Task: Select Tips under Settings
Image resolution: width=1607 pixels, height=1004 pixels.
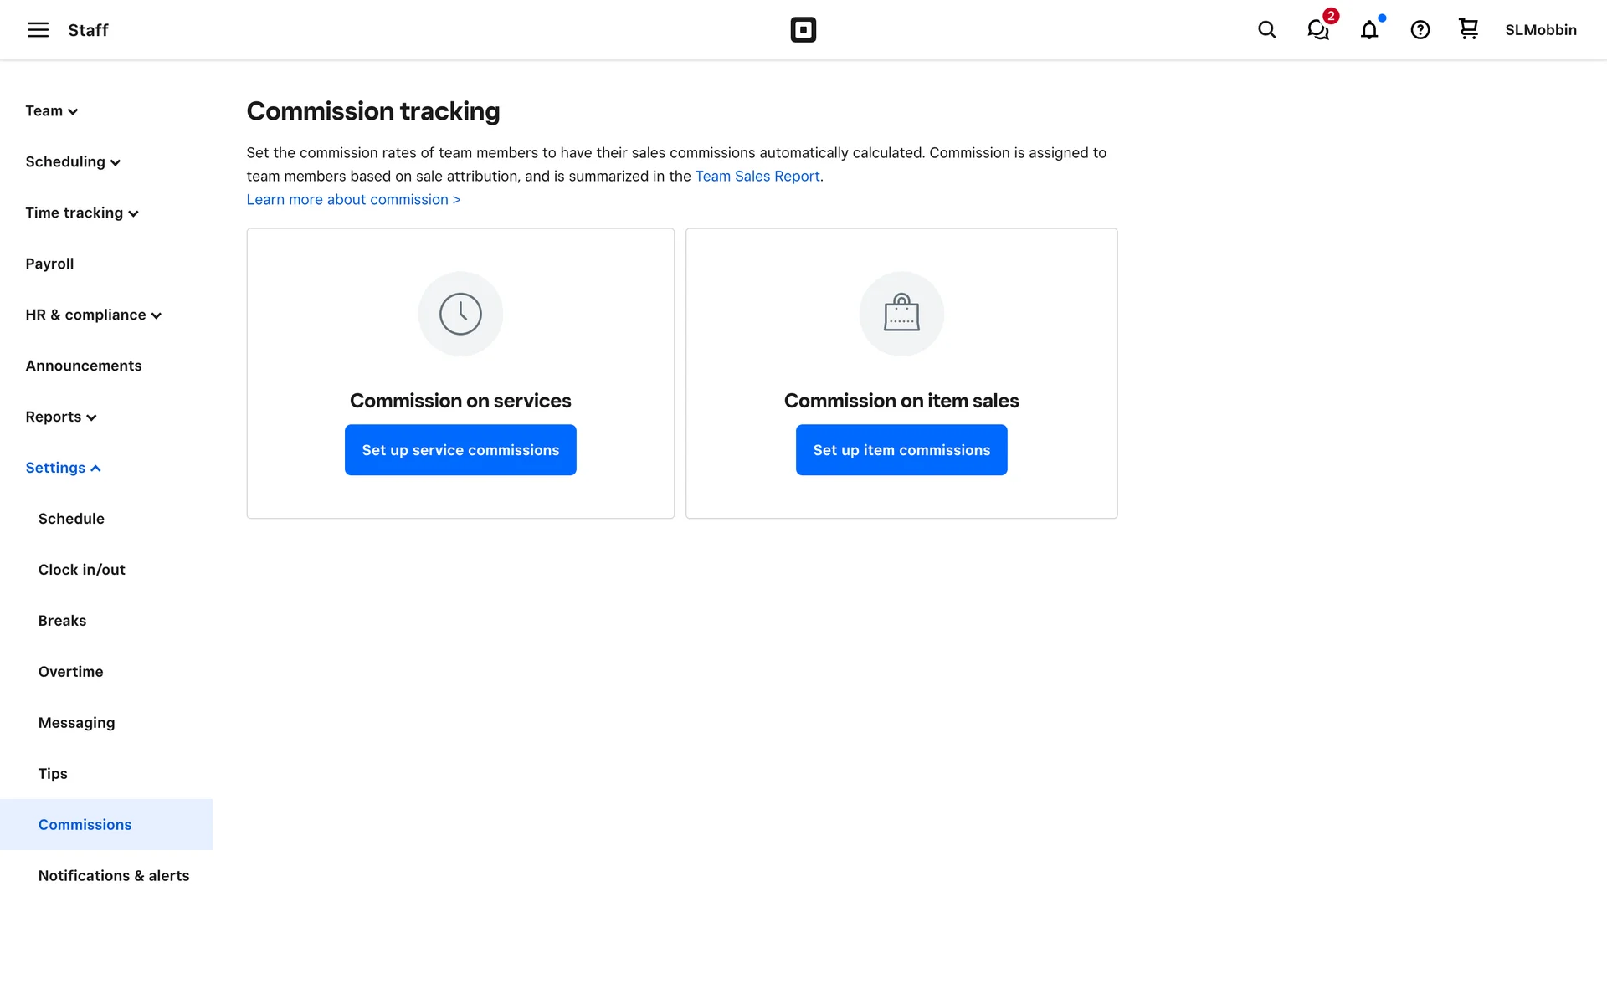Action: [x=53, y=774]
